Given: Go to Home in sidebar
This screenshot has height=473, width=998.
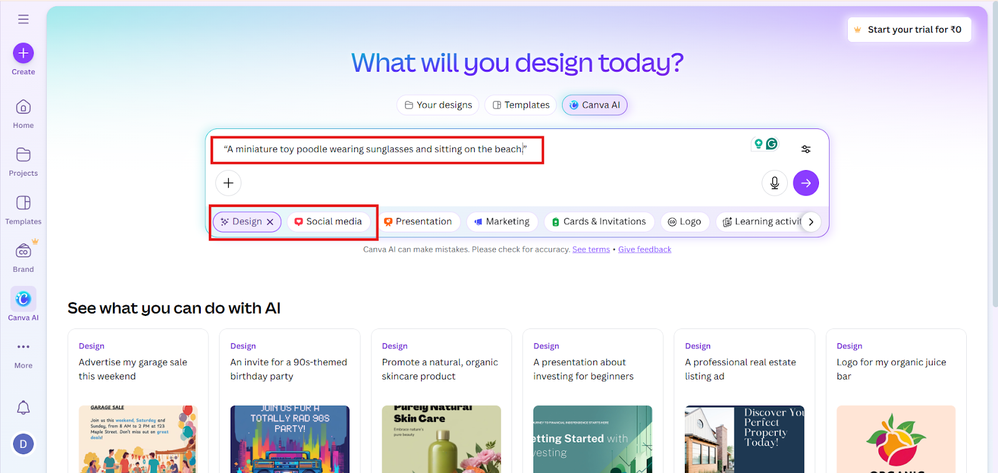Looking at the screenshot, I should (23, 114).
